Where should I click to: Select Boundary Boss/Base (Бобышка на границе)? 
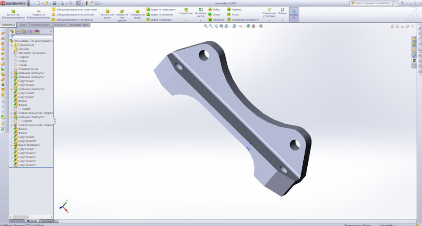tap(72, 20)
